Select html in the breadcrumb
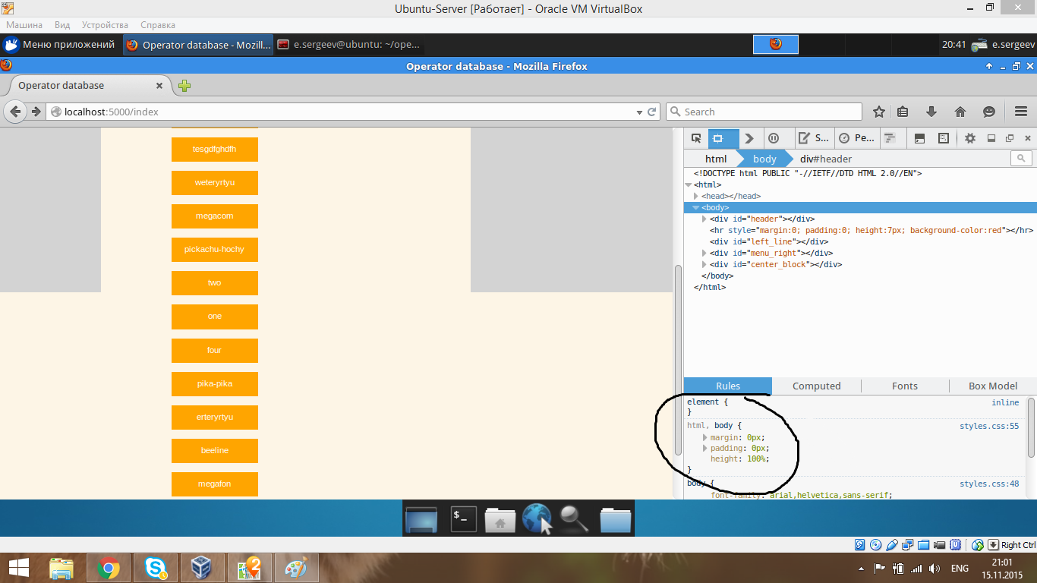1037x583 pixels. click(x=715, y=159)
